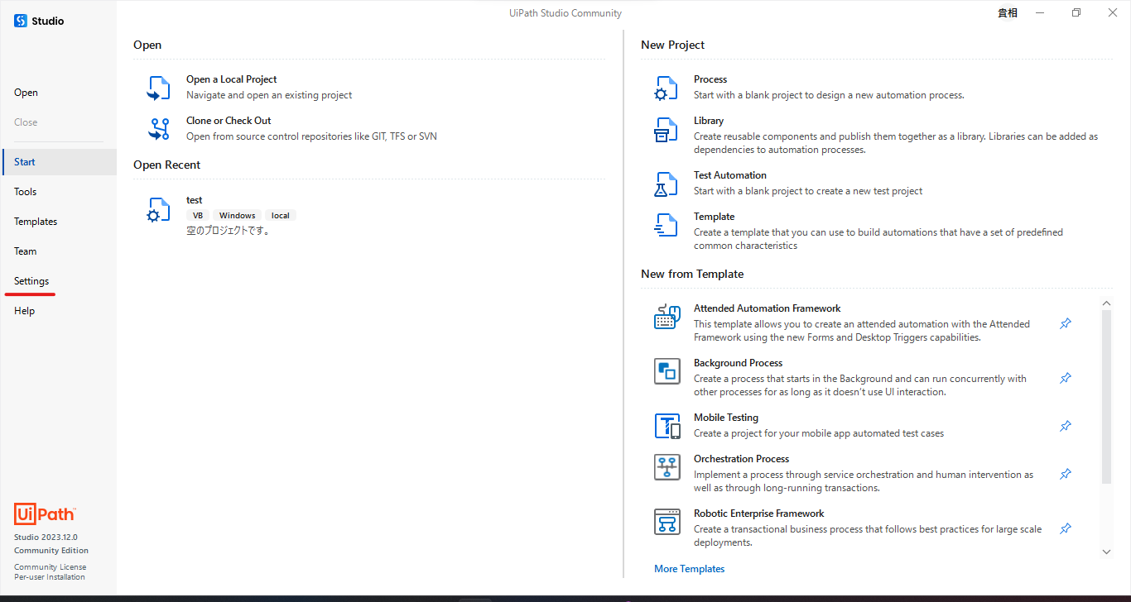Screen dimensions: 1131x602
Task: Click the template list scrollbar thumb
Action: pos(1106,397)
